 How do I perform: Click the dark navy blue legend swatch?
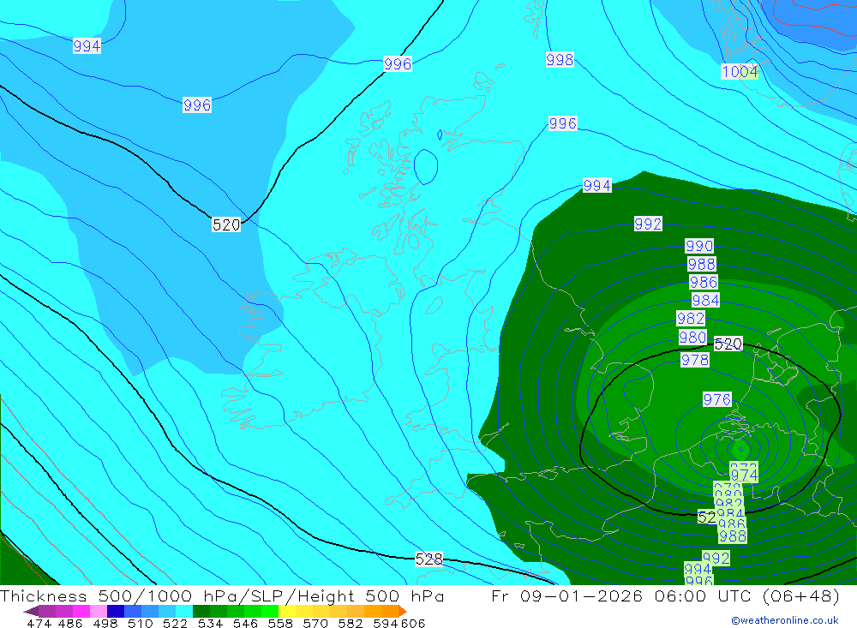[x=116, y=611]
